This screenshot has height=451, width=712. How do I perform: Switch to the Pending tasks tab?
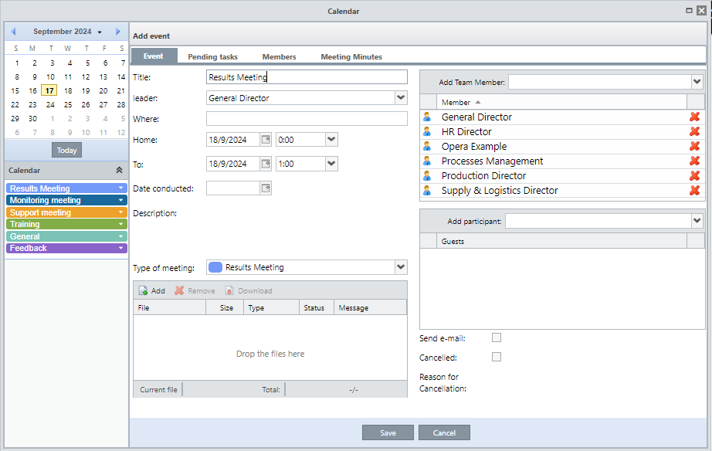pyautogui.click(x=212, y=57)
